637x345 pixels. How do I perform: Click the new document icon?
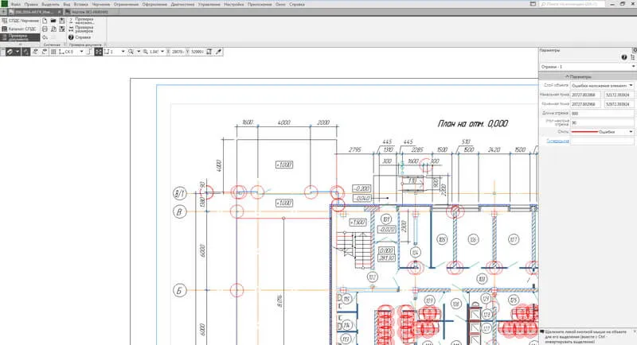point(43,21)
